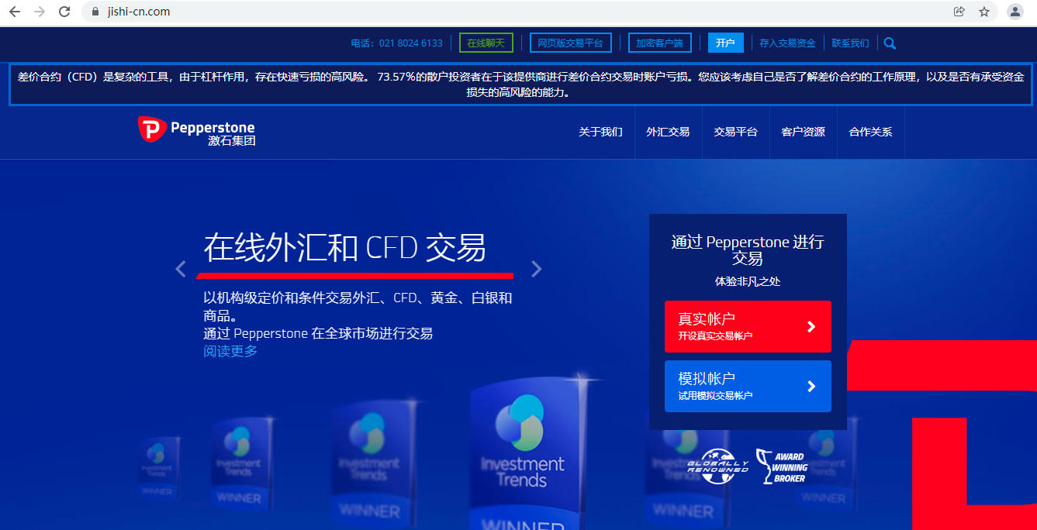Open the 存入交易资金 link
1037x530 pixels.
787,43
